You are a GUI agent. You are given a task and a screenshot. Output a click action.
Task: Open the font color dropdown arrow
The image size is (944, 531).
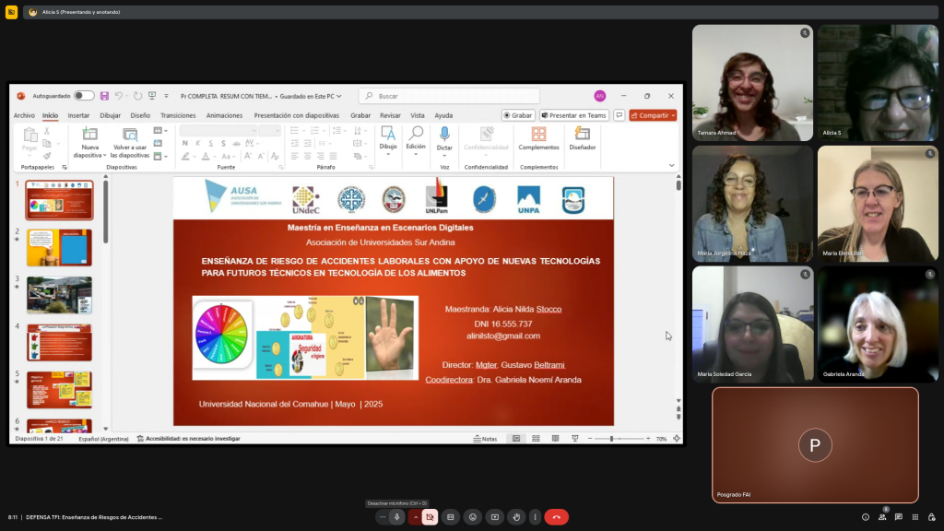(214, 157)
